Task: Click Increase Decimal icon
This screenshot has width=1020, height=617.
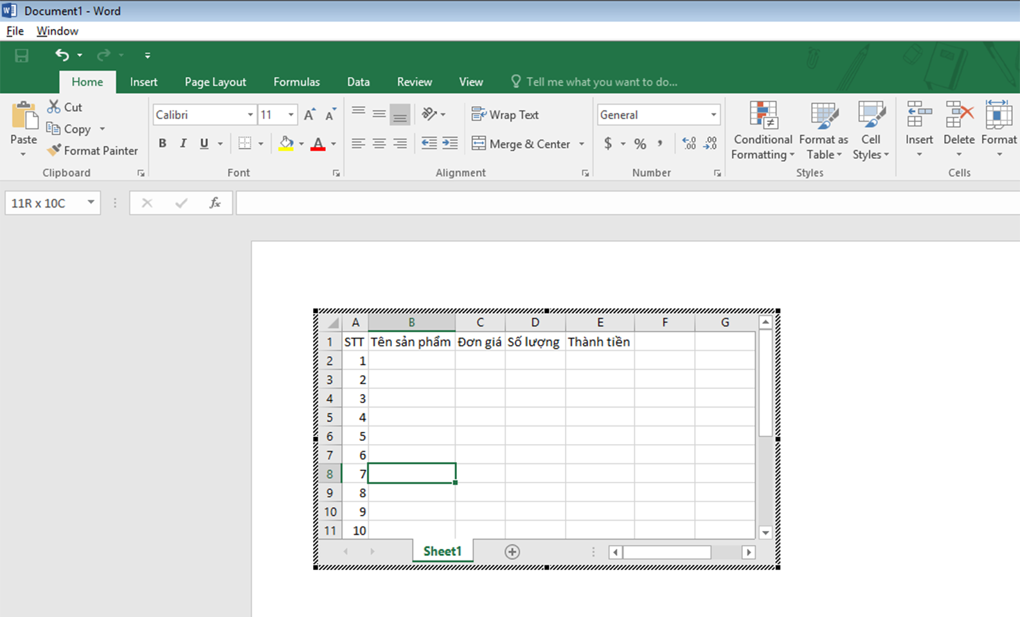Action: [x=689, y=143]
